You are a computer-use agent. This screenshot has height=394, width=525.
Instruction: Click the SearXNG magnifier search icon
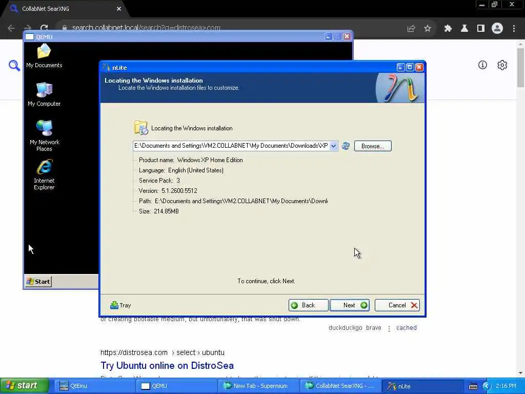click(14, 65)
